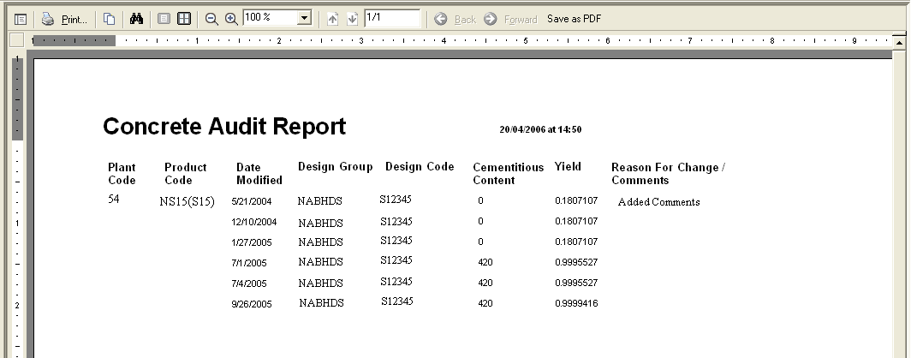Click the copy pages icon

click(x=109, y=18)
